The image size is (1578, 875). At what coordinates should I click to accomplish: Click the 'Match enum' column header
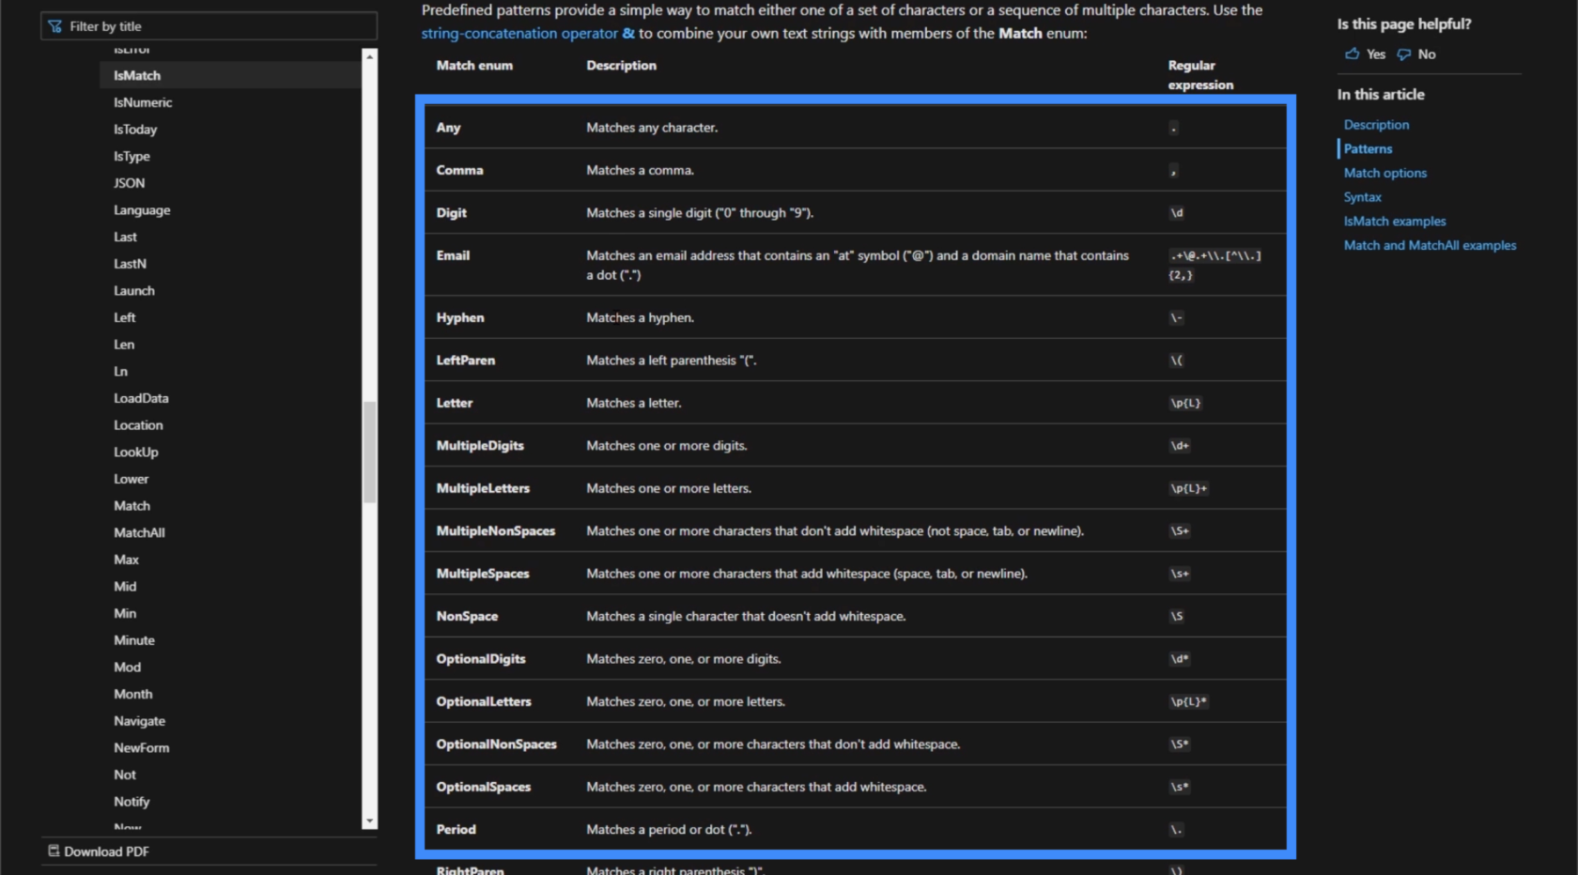474,66
